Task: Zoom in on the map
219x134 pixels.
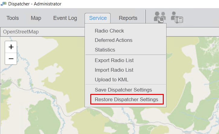Action: click(x=11, y=47)
